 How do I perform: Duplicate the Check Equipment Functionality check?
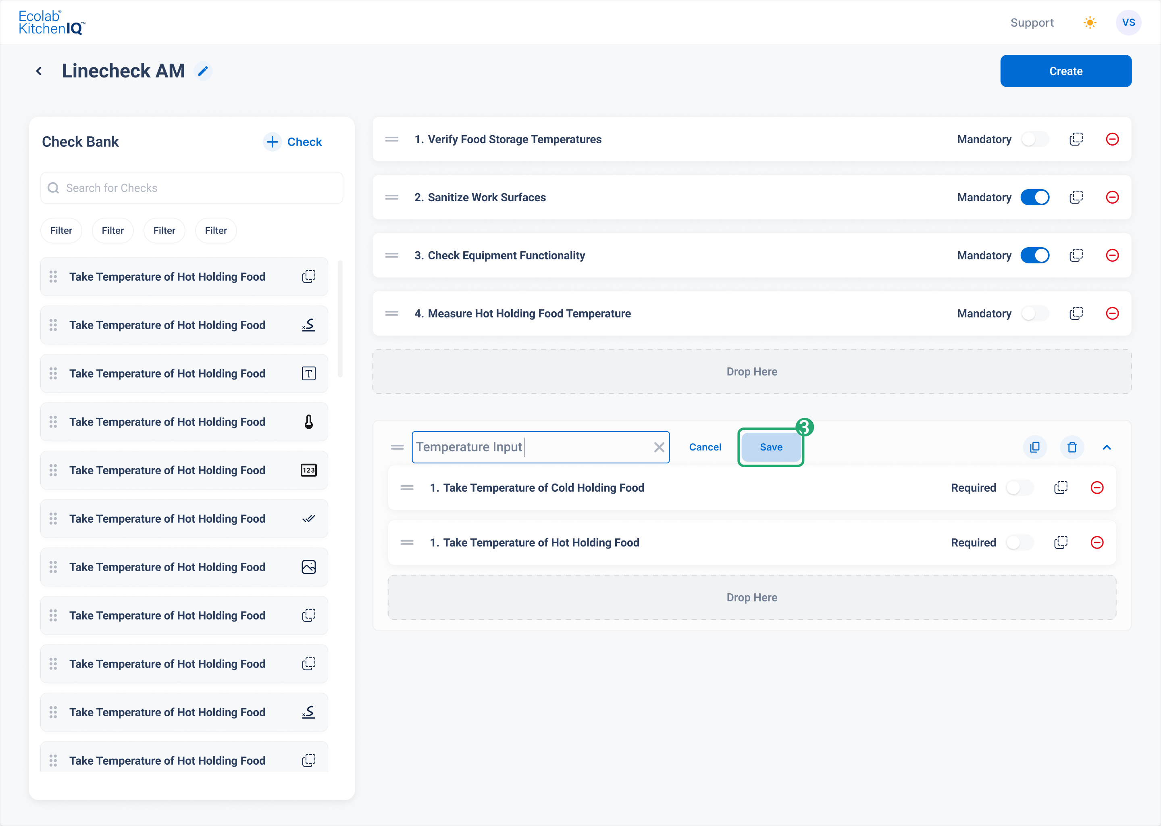[x=1076, y=255]
